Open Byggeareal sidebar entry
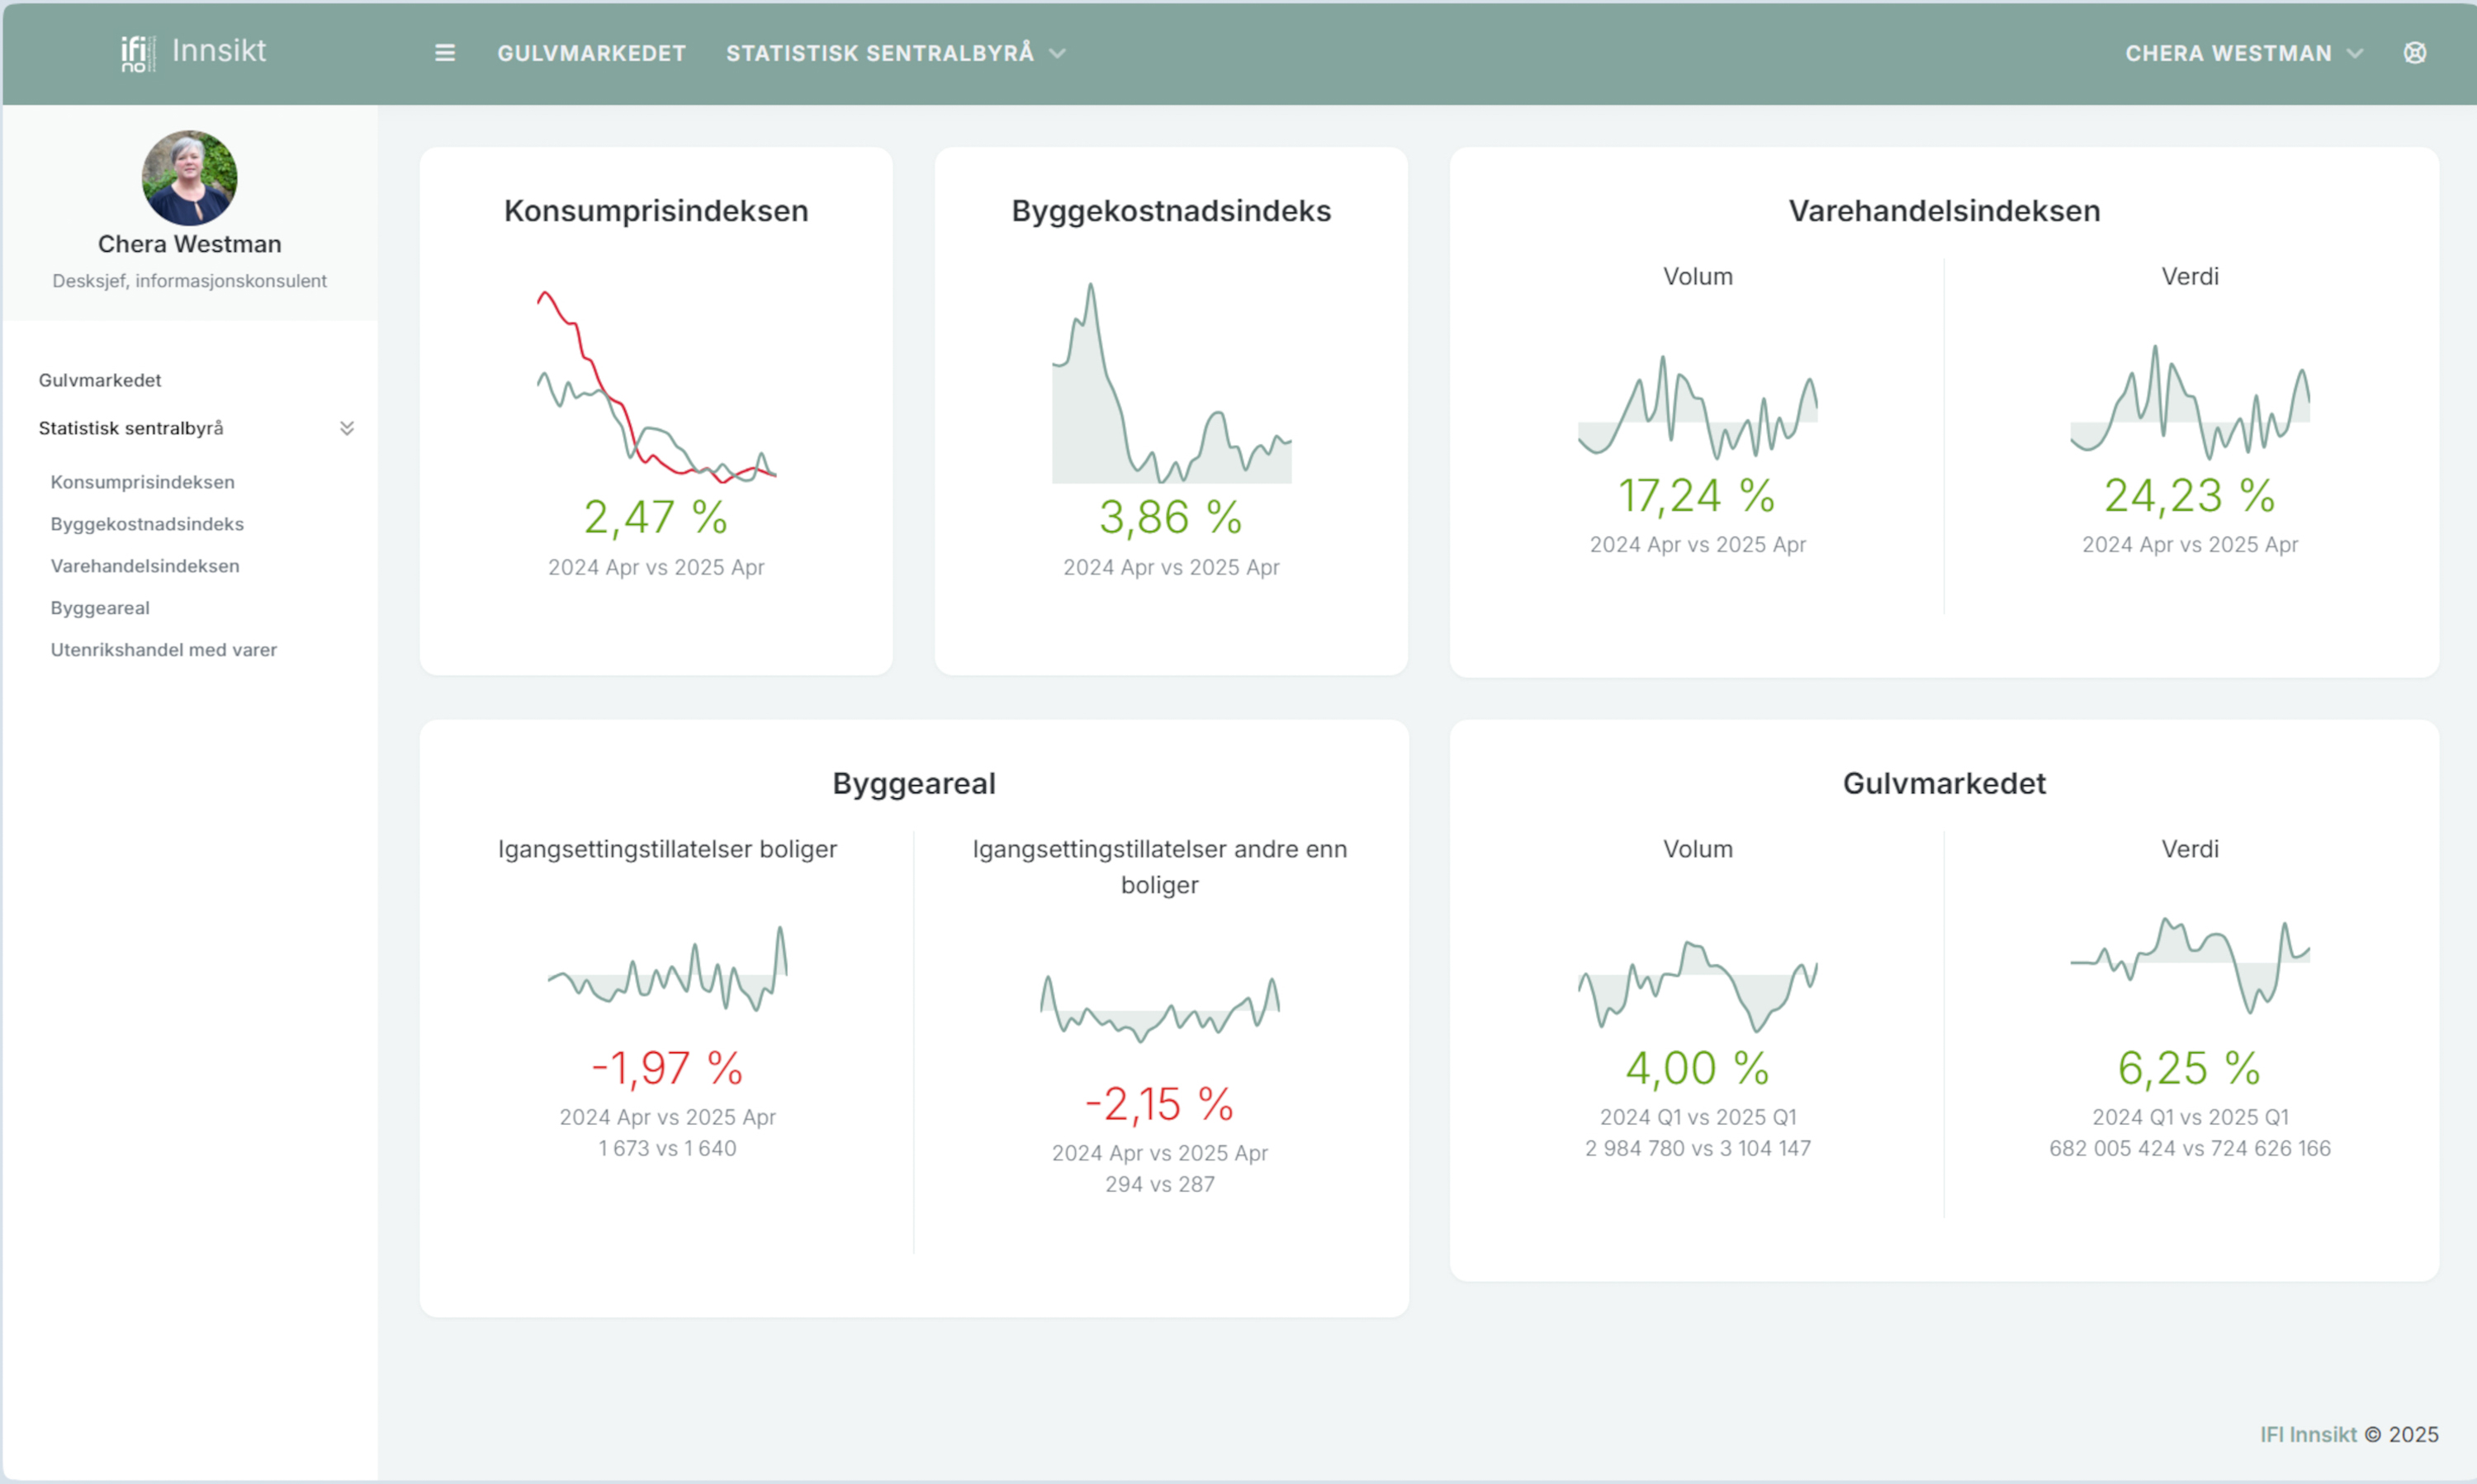 tap(100, 608)
